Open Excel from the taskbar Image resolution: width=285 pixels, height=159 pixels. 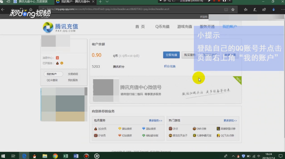tap(66, 156)
